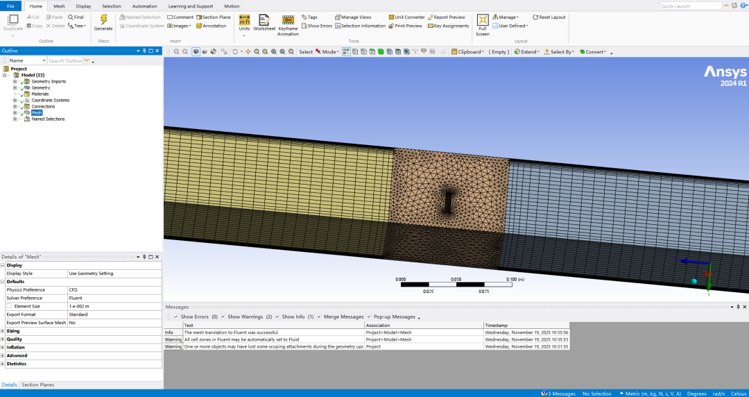The image size is (749, 397).
Task: Toggle the Merge Messages checkbox
Action: [320, 316]
